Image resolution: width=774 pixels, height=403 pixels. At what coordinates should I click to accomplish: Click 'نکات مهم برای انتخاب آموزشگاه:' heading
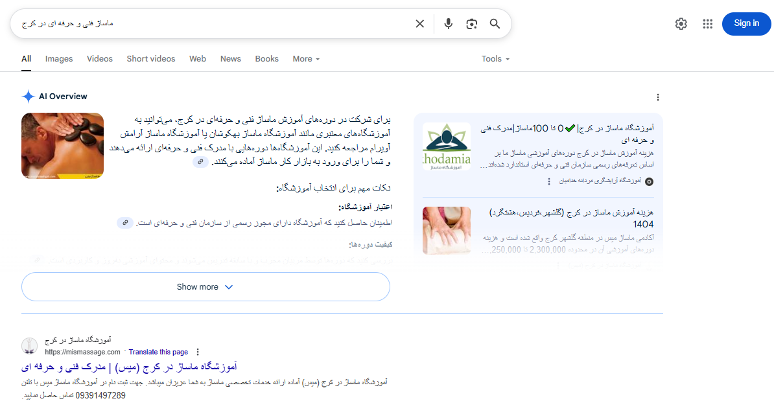tap(334, 188)
